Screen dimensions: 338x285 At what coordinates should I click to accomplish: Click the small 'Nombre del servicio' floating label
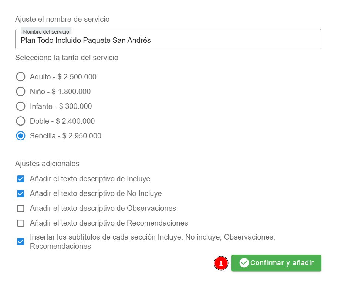(46, 32)
